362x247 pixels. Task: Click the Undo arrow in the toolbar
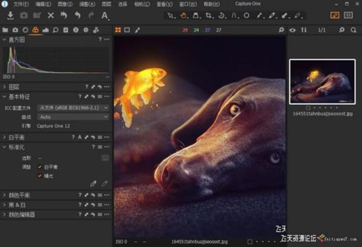tap(77, 15)
